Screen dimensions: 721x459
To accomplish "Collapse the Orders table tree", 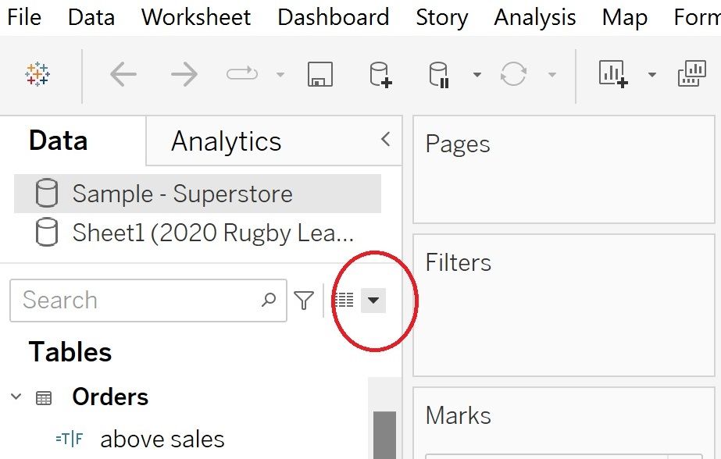I will [16, 397].
